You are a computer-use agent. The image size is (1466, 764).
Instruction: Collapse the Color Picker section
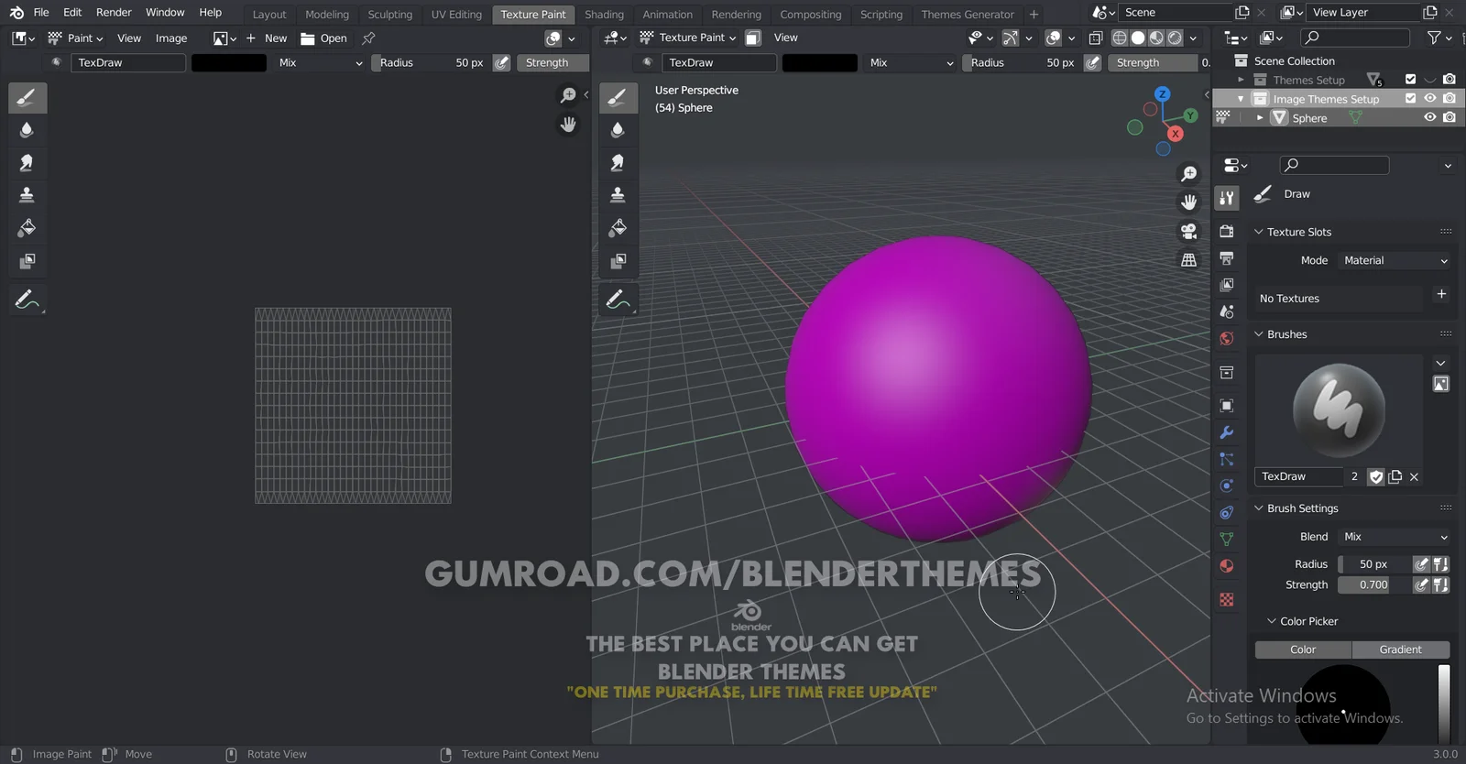[x=1271, y=621]
